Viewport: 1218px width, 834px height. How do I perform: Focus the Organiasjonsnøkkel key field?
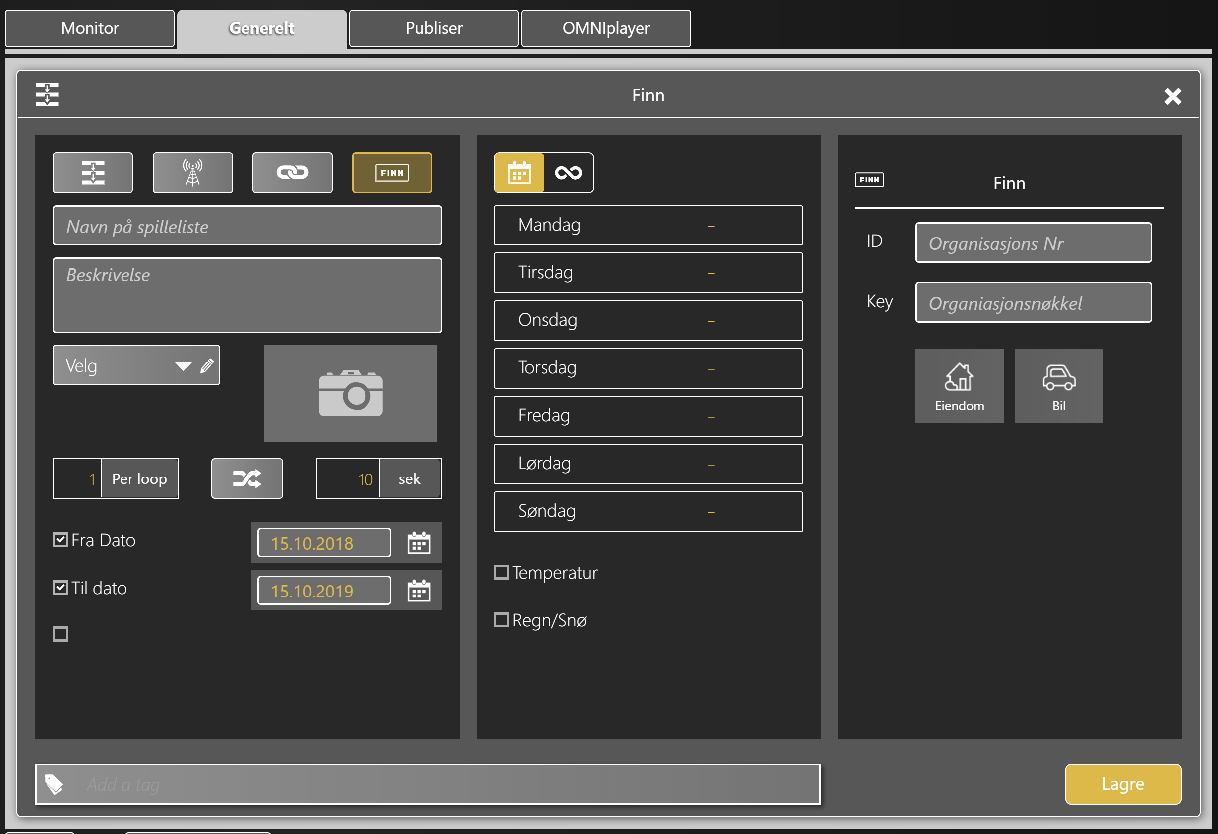click(1034, 302)
